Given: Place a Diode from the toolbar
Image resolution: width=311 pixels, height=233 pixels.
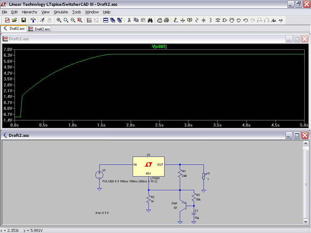Looking at the screenshot, I should (218, 20).
